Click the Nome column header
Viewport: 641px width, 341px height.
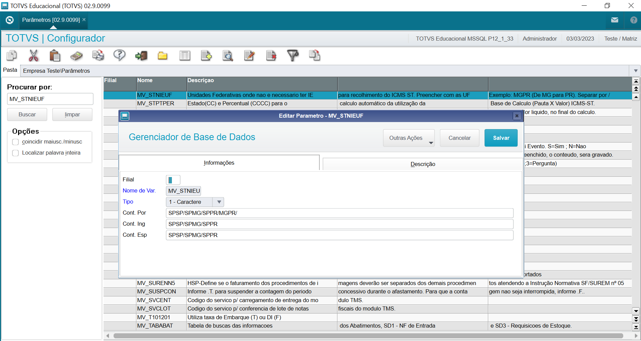(x=161, y=84)
